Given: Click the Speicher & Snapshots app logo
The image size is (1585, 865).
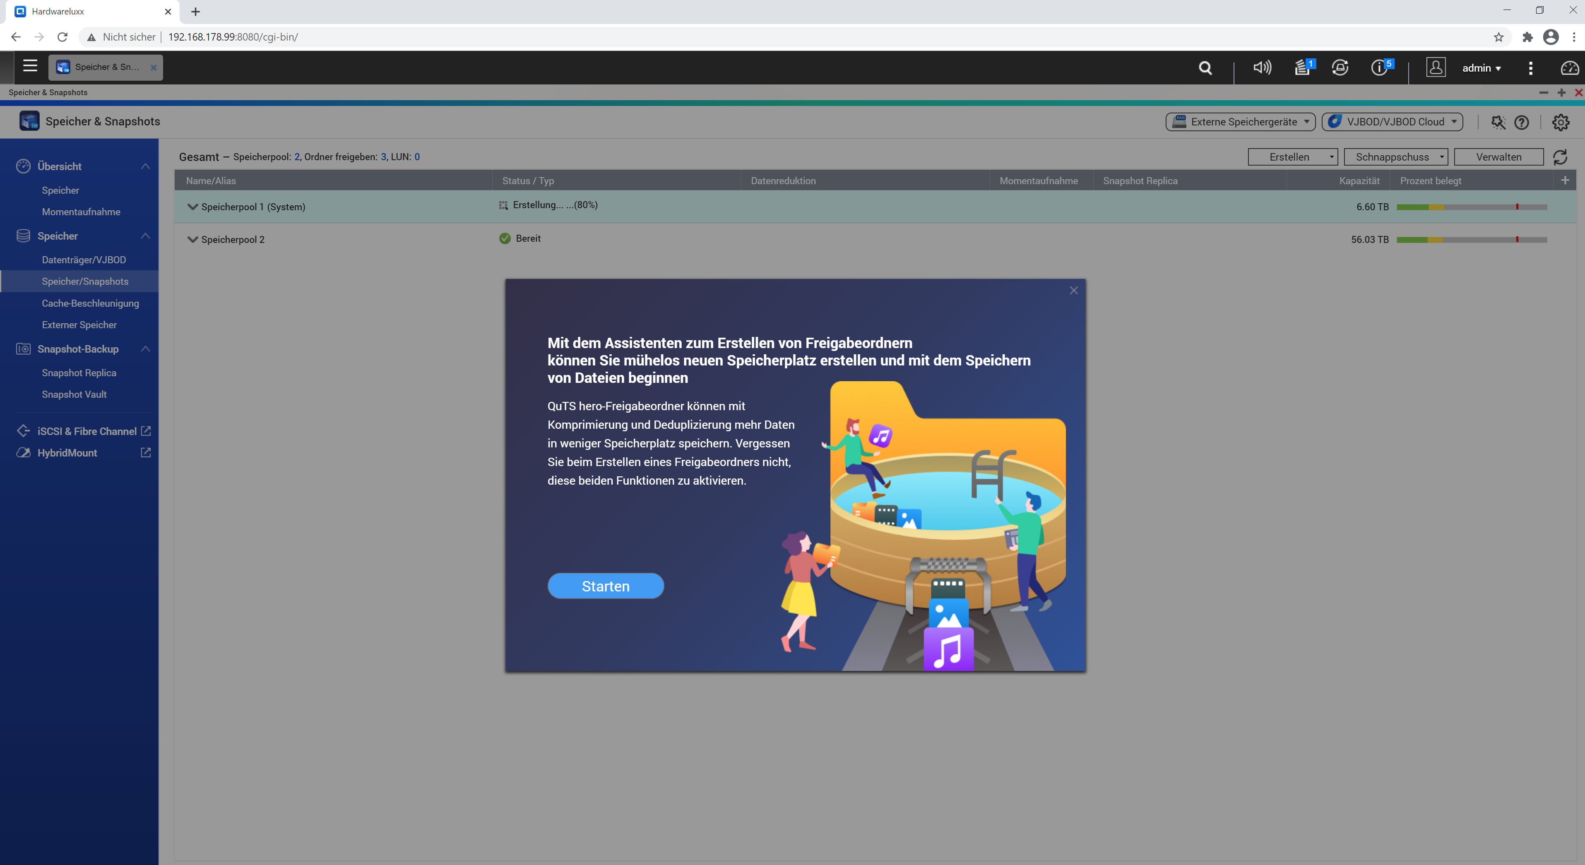Looking at the screenshot, I should [29, 121].
